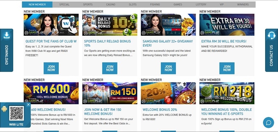This screenshot has height=132, width=278.
Task: Click the Android robot icon
Action: click(x=4, y=109)
